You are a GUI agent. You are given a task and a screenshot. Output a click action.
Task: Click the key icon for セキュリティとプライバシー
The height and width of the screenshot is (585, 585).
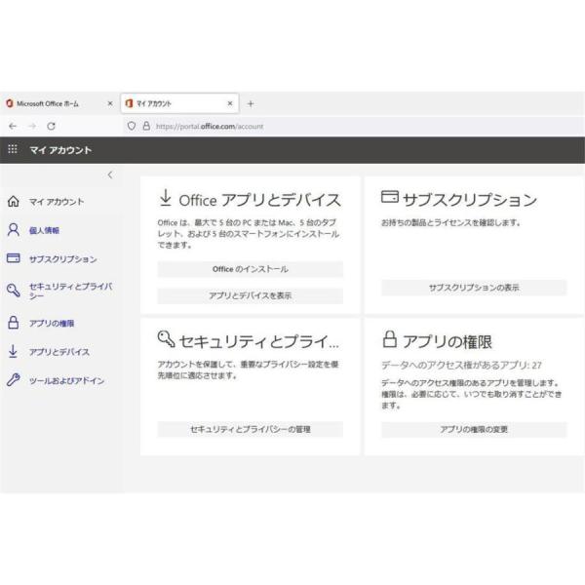tap(13, 290)
